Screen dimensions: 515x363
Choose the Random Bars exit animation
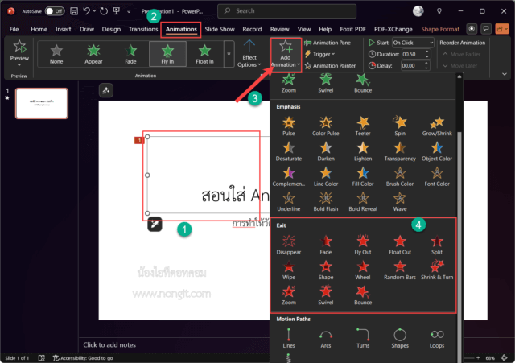click(x=400, y=270)
